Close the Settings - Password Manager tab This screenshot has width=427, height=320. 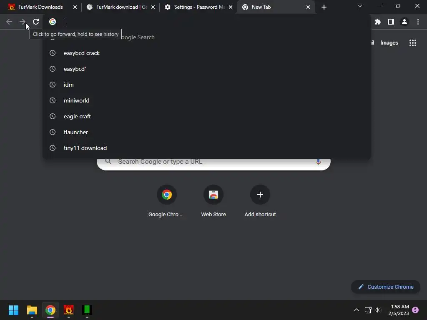[x=231, y=7]
